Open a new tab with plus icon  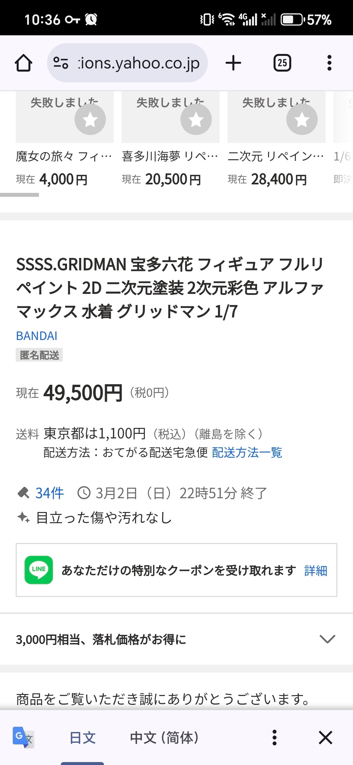coord(233,63)
